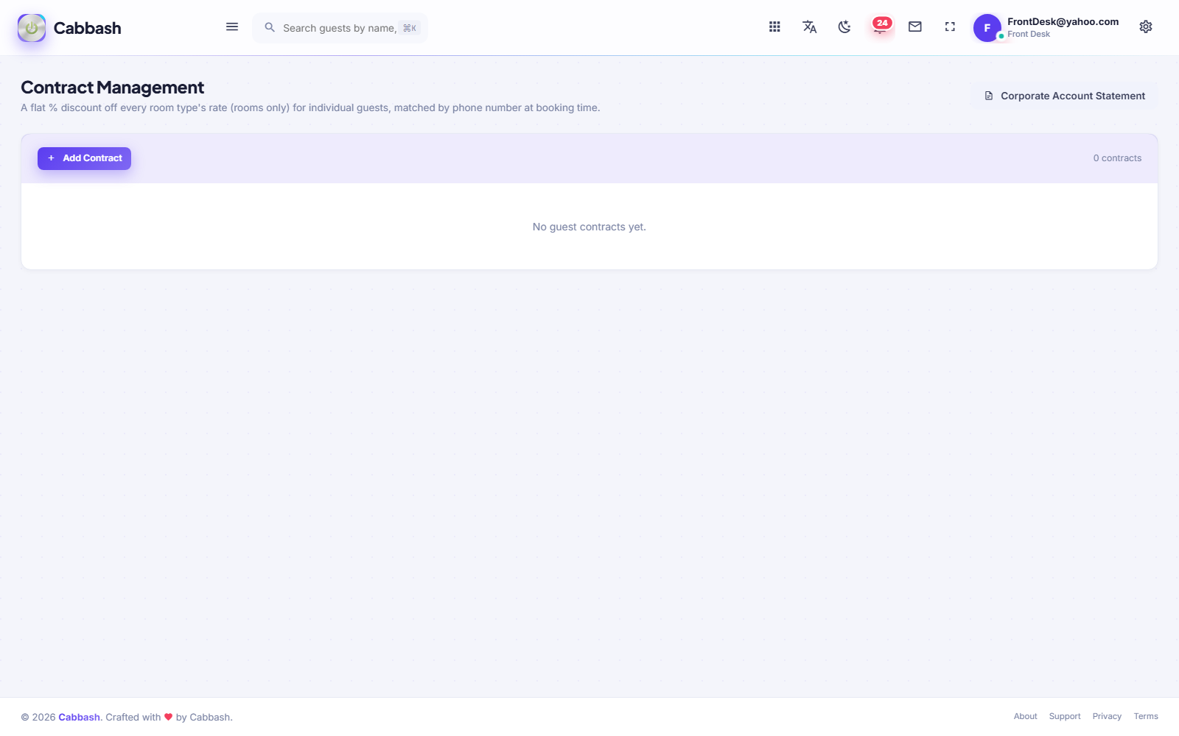Click the Front Desk role label
Image resolution: width=1179 pixels, height=736 pixels.
(1029, 34)
